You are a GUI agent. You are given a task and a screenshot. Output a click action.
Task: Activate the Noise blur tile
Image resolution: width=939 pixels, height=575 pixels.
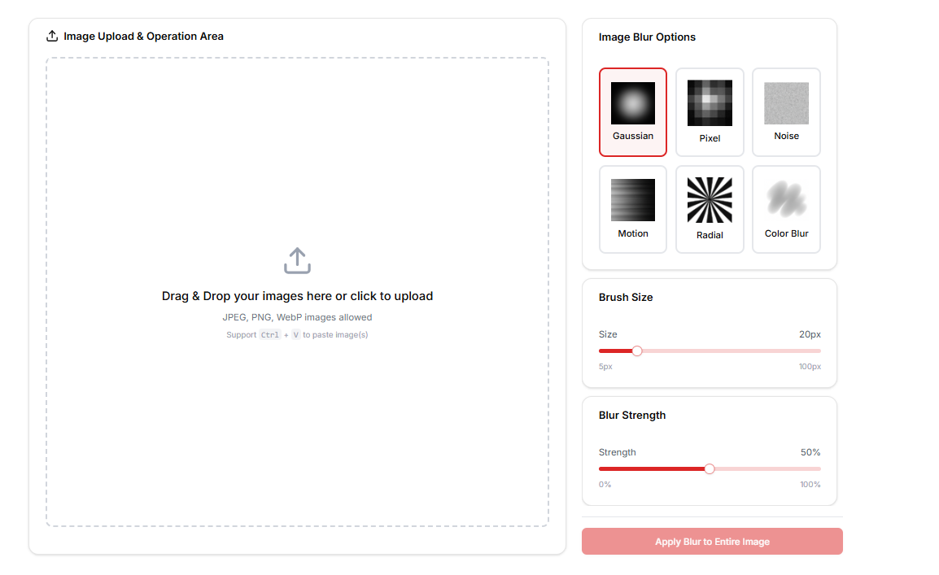tap(785, 111)
